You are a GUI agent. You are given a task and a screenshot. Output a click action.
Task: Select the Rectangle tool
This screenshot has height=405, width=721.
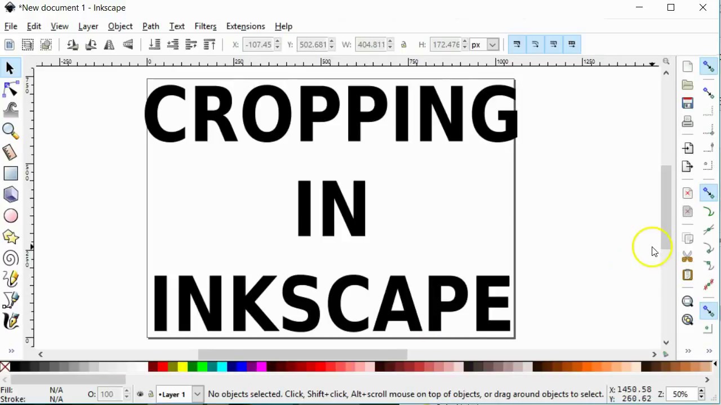tap(10, 173)
